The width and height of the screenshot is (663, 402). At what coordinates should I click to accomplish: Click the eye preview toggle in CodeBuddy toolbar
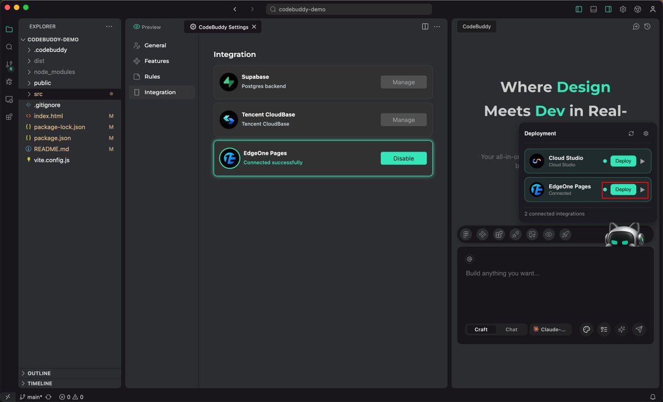pyautogui.click(x=549, y=234)
